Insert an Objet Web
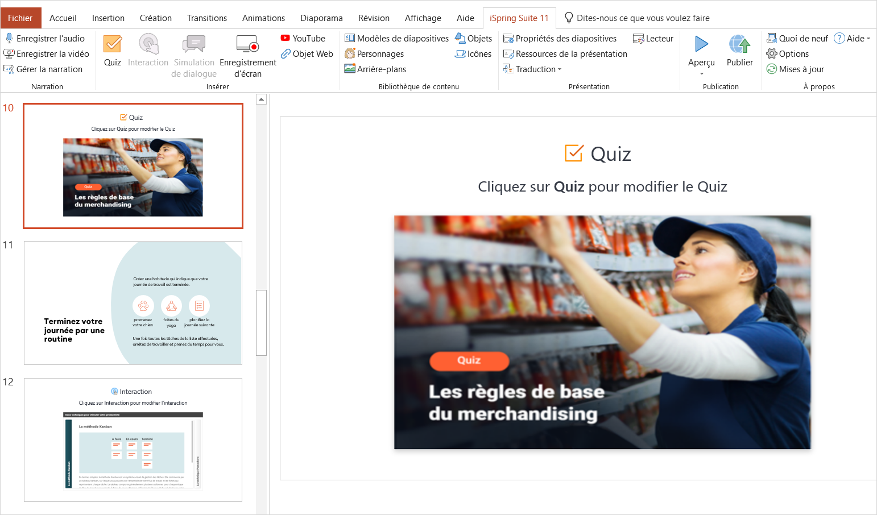 (x=307, y=53)
